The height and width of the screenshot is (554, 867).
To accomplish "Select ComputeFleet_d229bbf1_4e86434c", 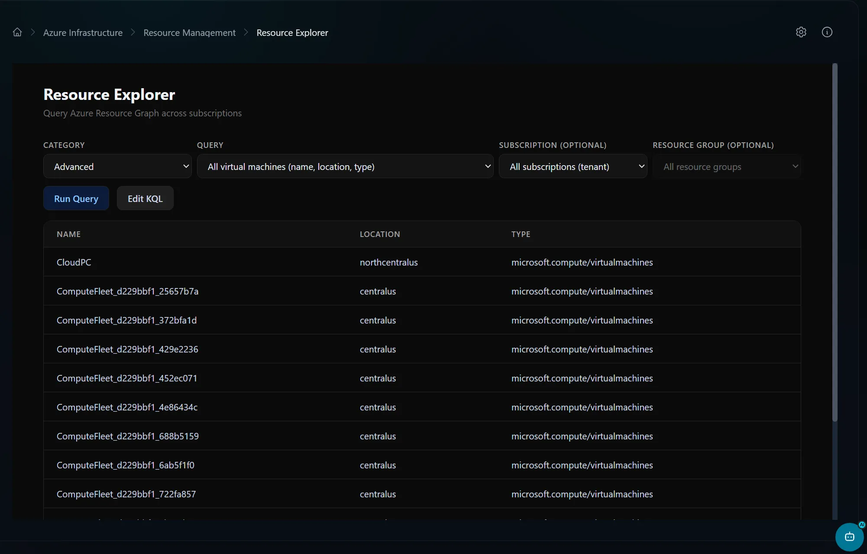I will click(x=127, y=407).
